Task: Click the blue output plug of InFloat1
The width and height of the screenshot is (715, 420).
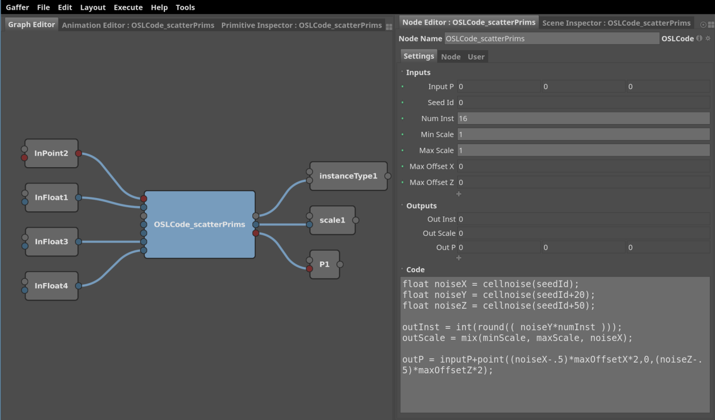Action: click(x=79, y=197)
